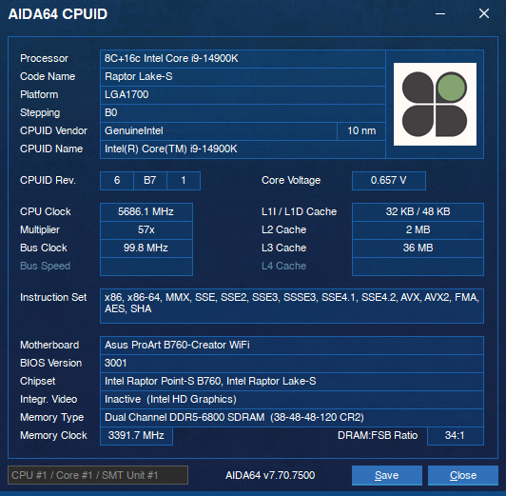Screen dimensions: 506x496
Task: Click the Code Name value Raptor Lake-S
Action: point(243,76)
